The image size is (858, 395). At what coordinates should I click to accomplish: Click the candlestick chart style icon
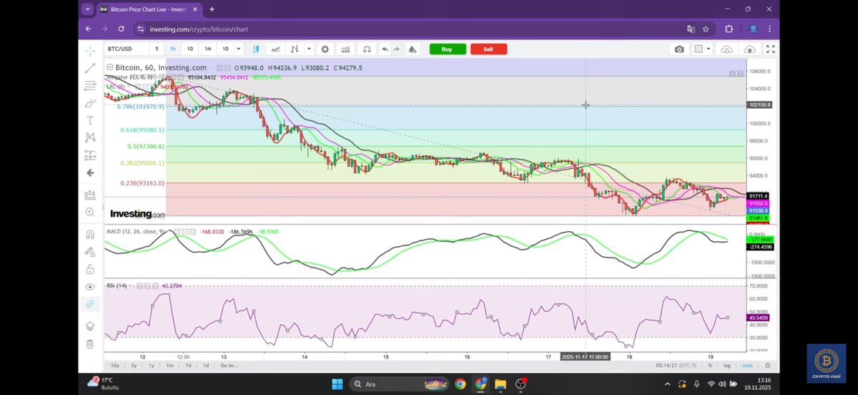(256, 49)
